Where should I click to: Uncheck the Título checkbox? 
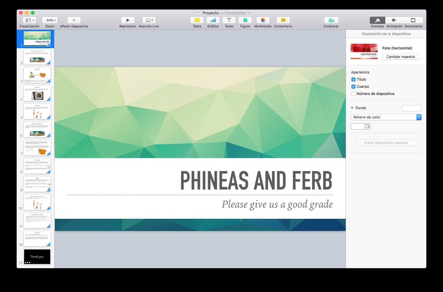[x=353, y=79]
